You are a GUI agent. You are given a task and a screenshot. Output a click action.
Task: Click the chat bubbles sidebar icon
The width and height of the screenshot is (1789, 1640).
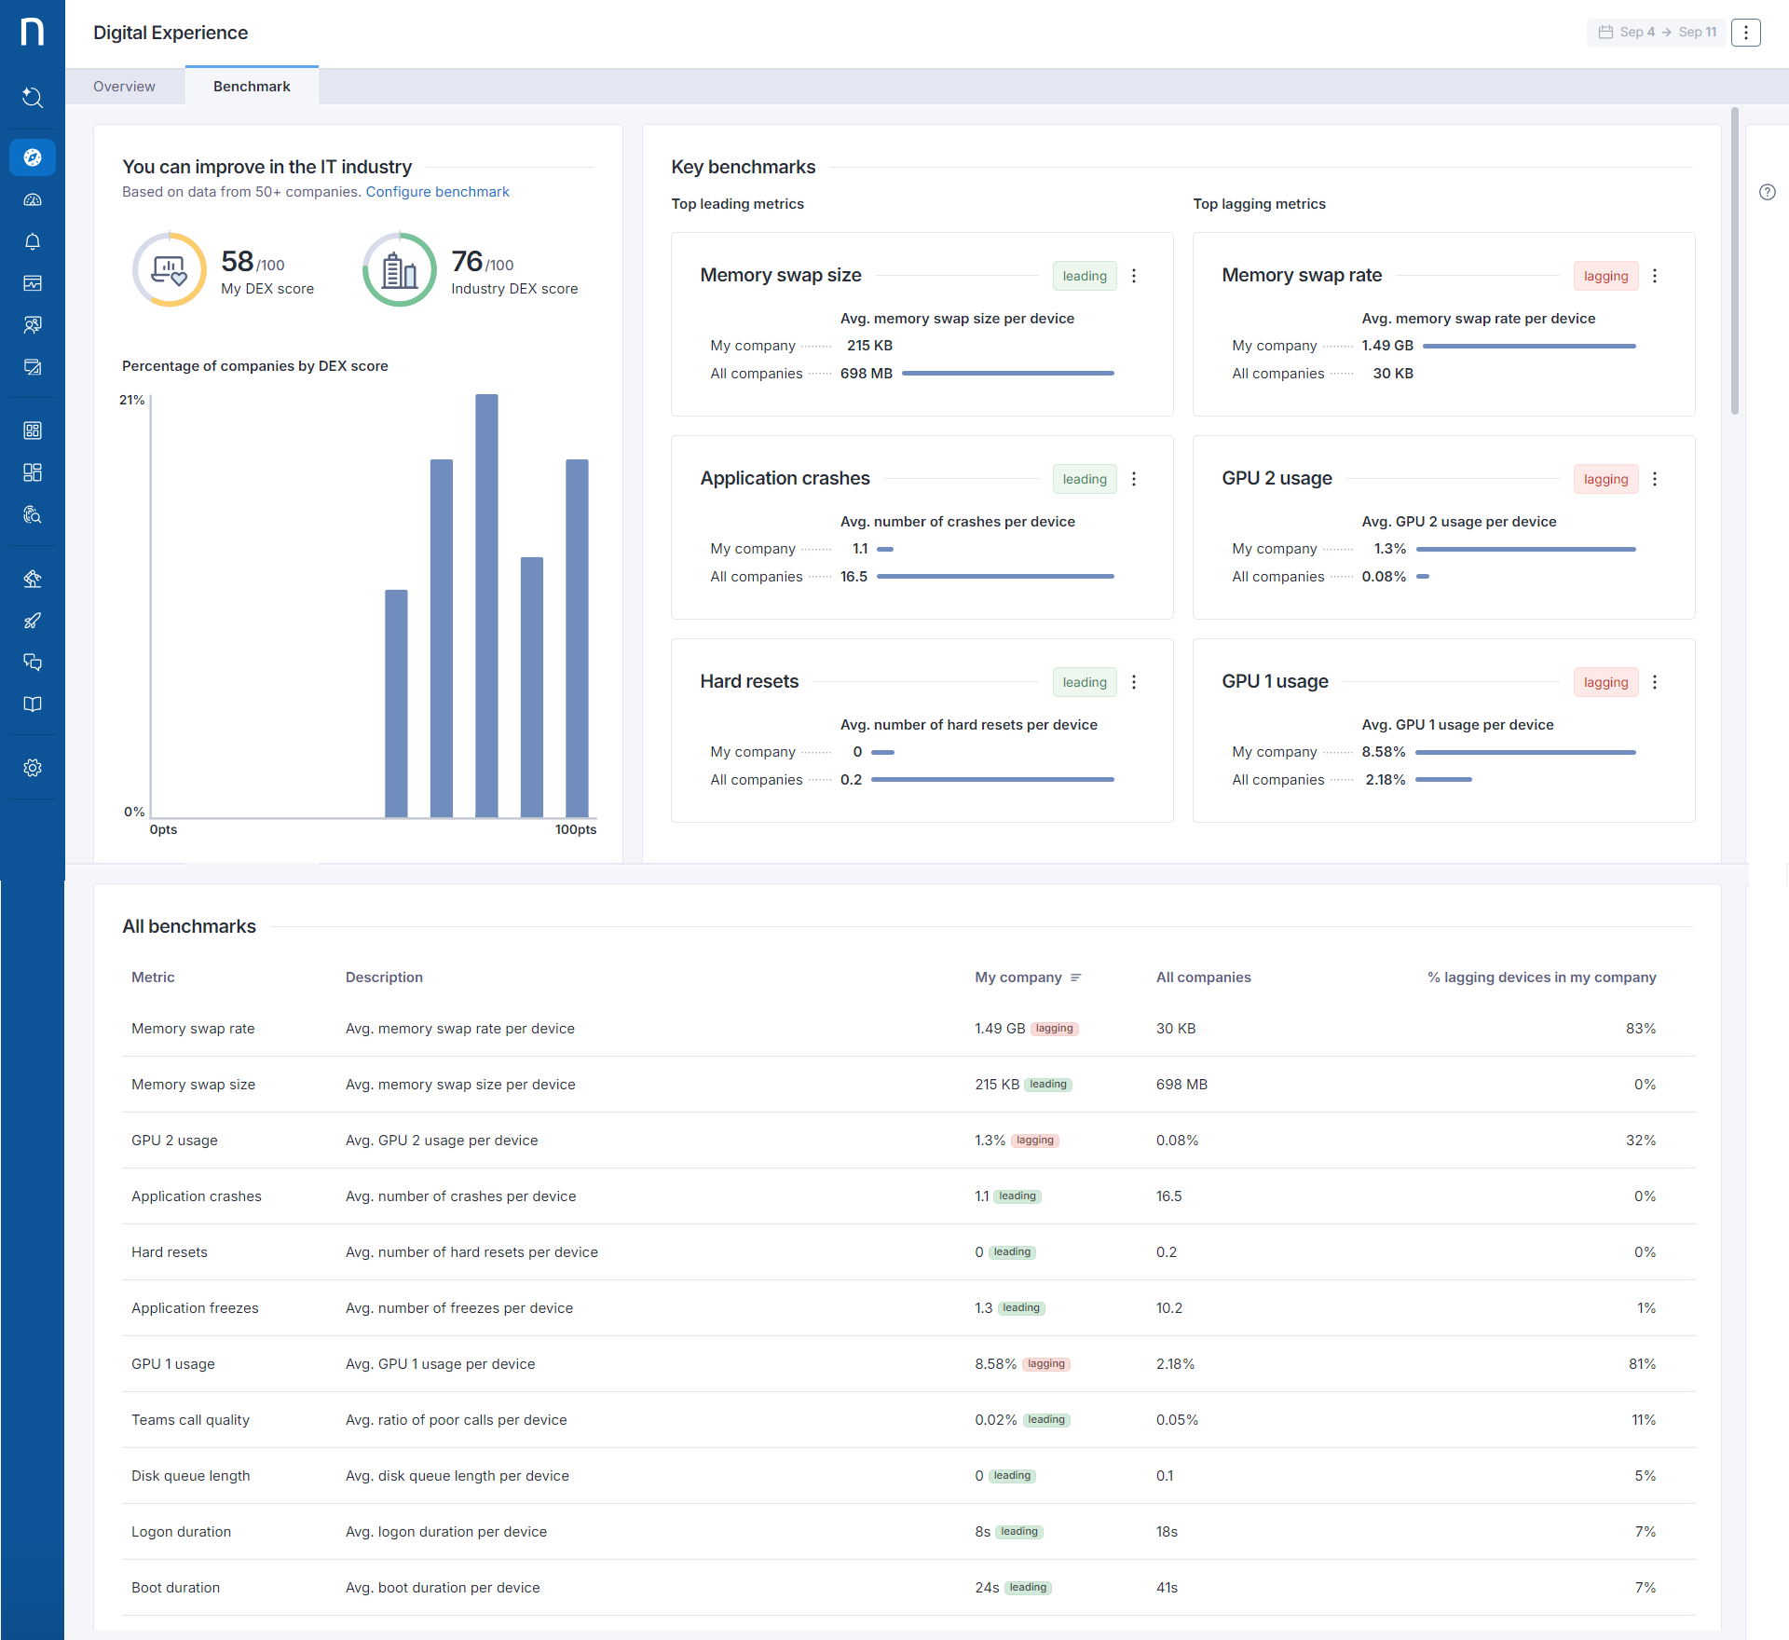pos(33,663)
